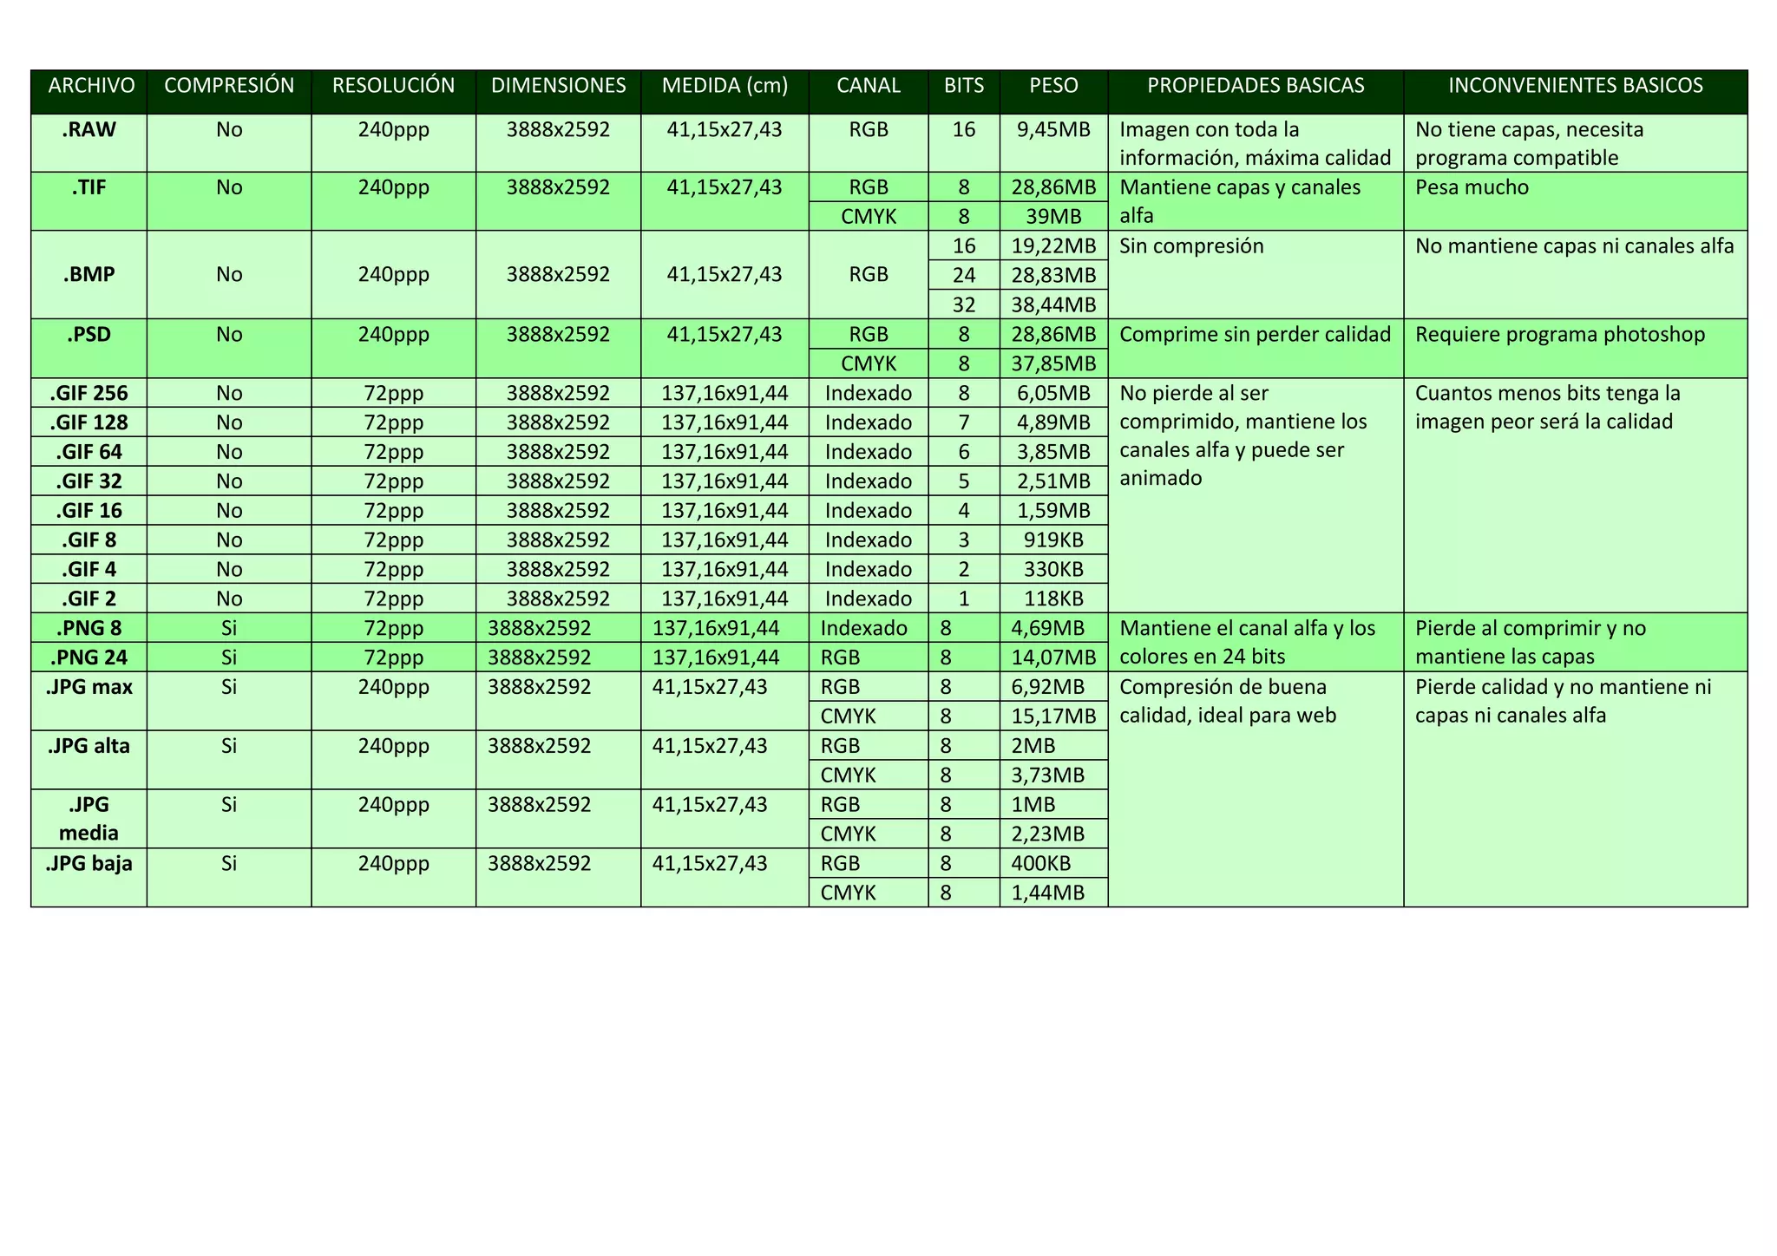Click the 38,44MB BMP weight cell
This screenshot has height=1256, width=1777.
tap(1053, 304)
